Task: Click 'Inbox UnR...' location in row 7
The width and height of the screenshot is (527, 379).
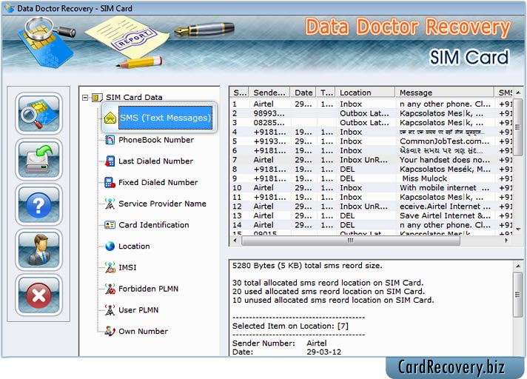Action: coord(363,160)
